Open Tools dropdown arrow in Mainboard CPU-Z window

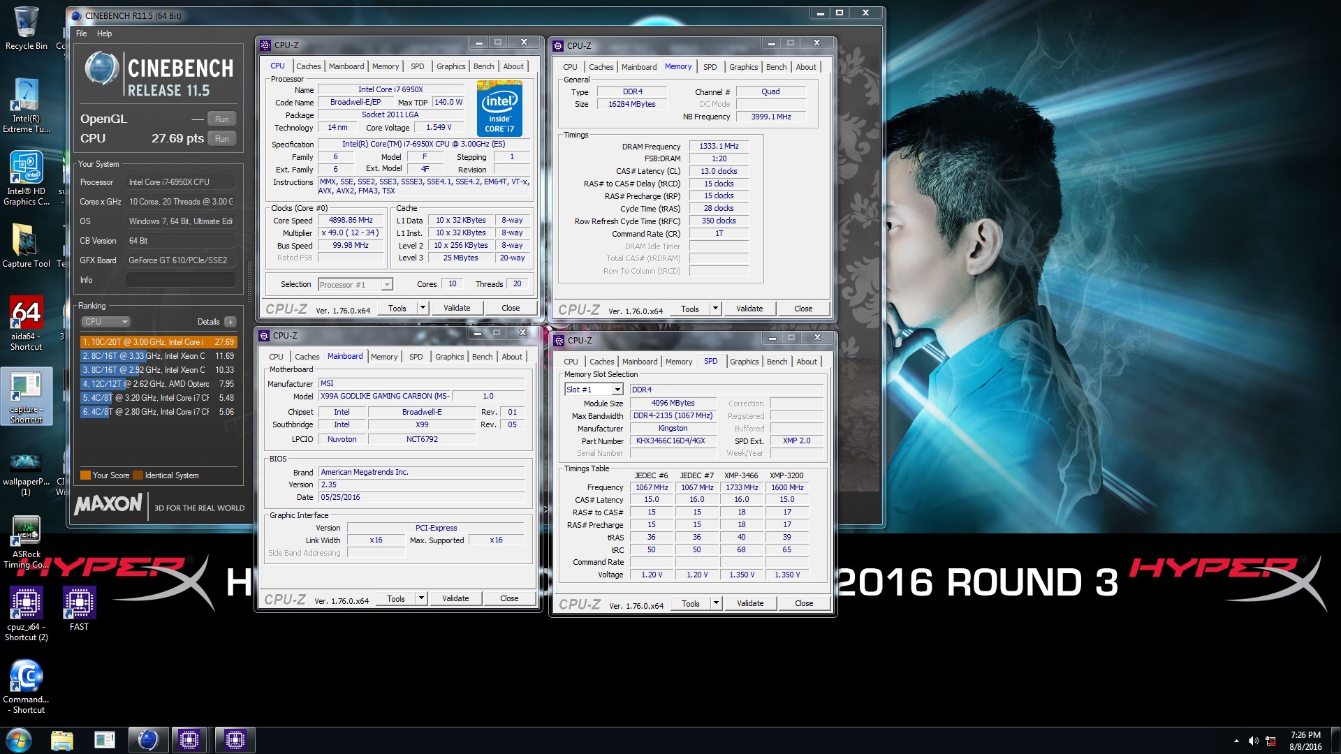coord(421,598)
